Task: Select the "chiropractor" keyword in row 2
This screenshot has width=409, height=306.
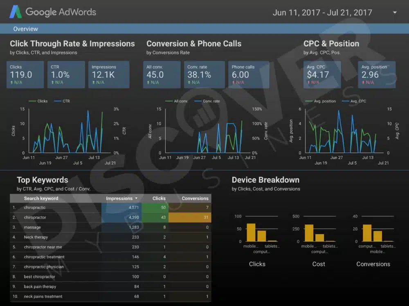Action: (x=35, y=217)
